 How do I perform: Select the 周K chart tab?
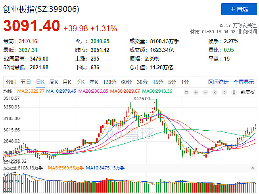pyautogui.click(x=54, y=82)
